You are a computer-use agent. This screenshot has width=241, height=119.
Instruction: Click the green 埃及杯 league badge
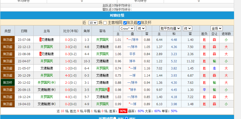[8, 82]
